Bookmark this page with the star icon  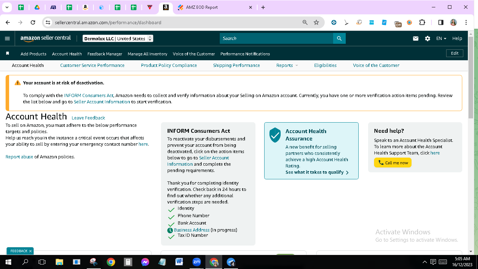pyautogui.click(x=316, y=22)
